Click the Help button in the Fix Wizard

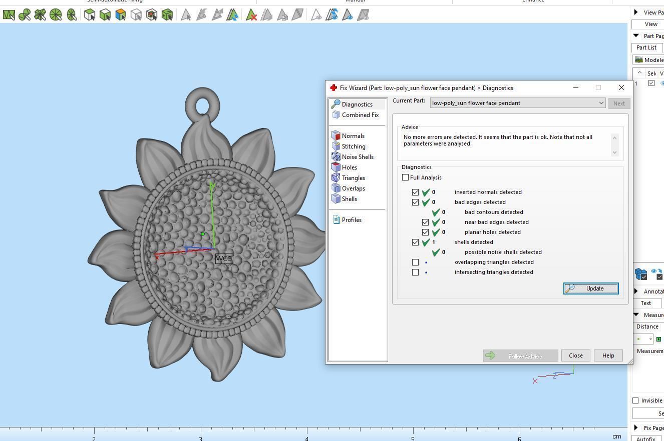(x=608, y=355)
